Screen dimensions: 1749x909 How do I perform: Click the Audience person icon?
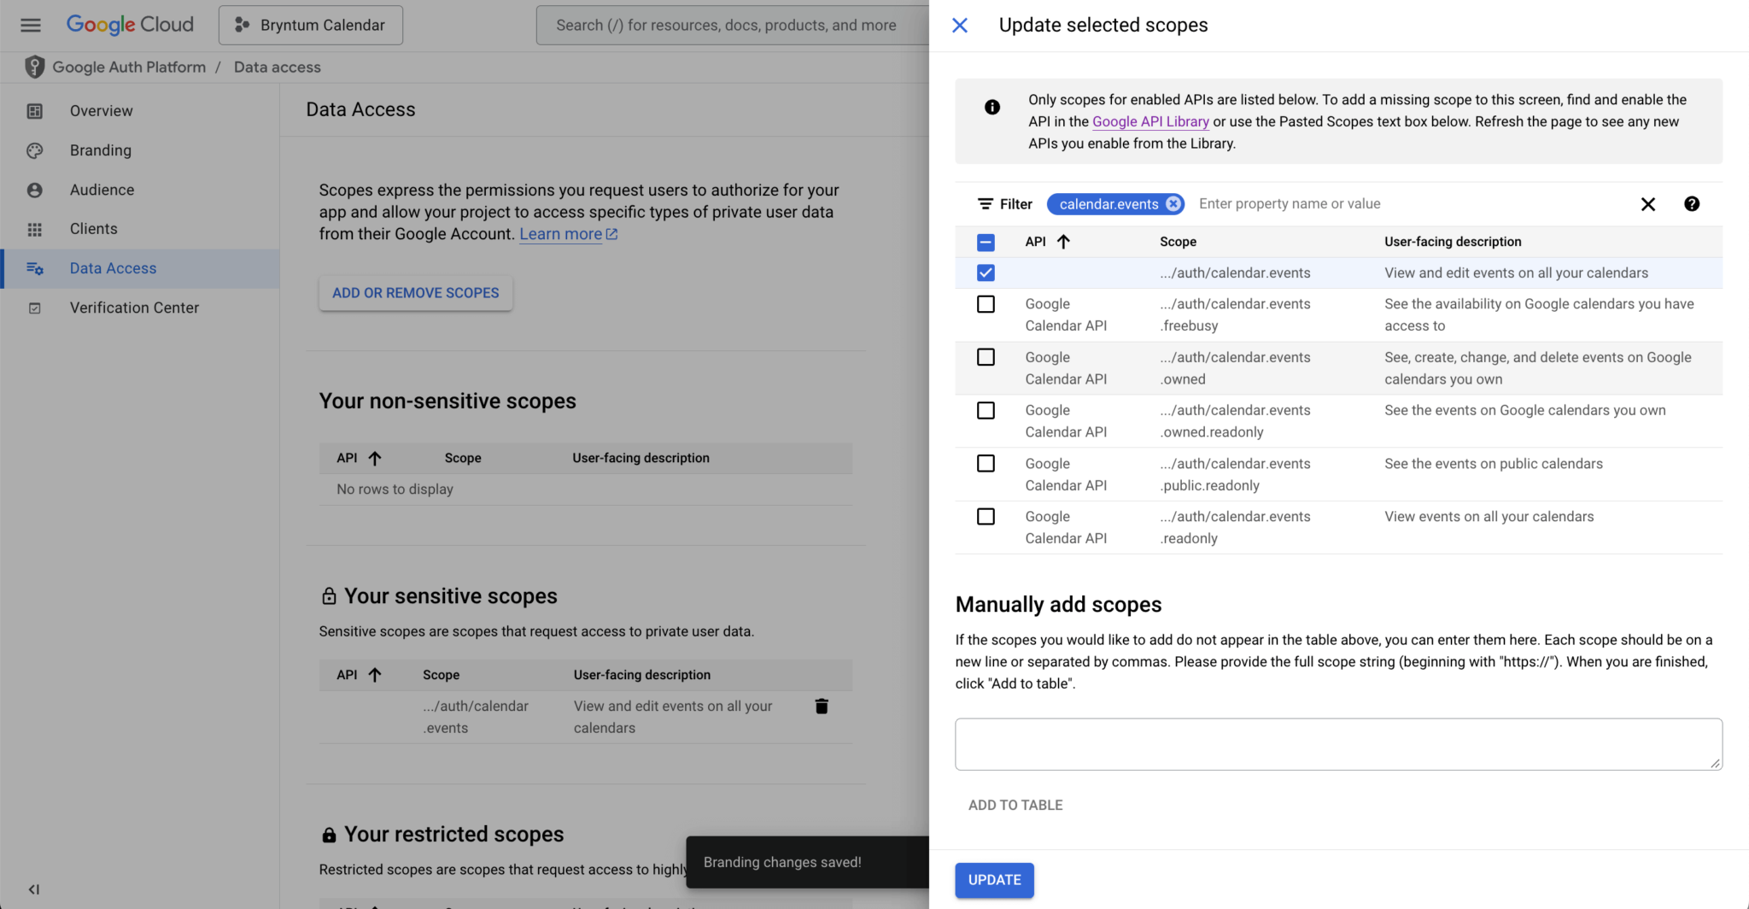pos(34,190)
